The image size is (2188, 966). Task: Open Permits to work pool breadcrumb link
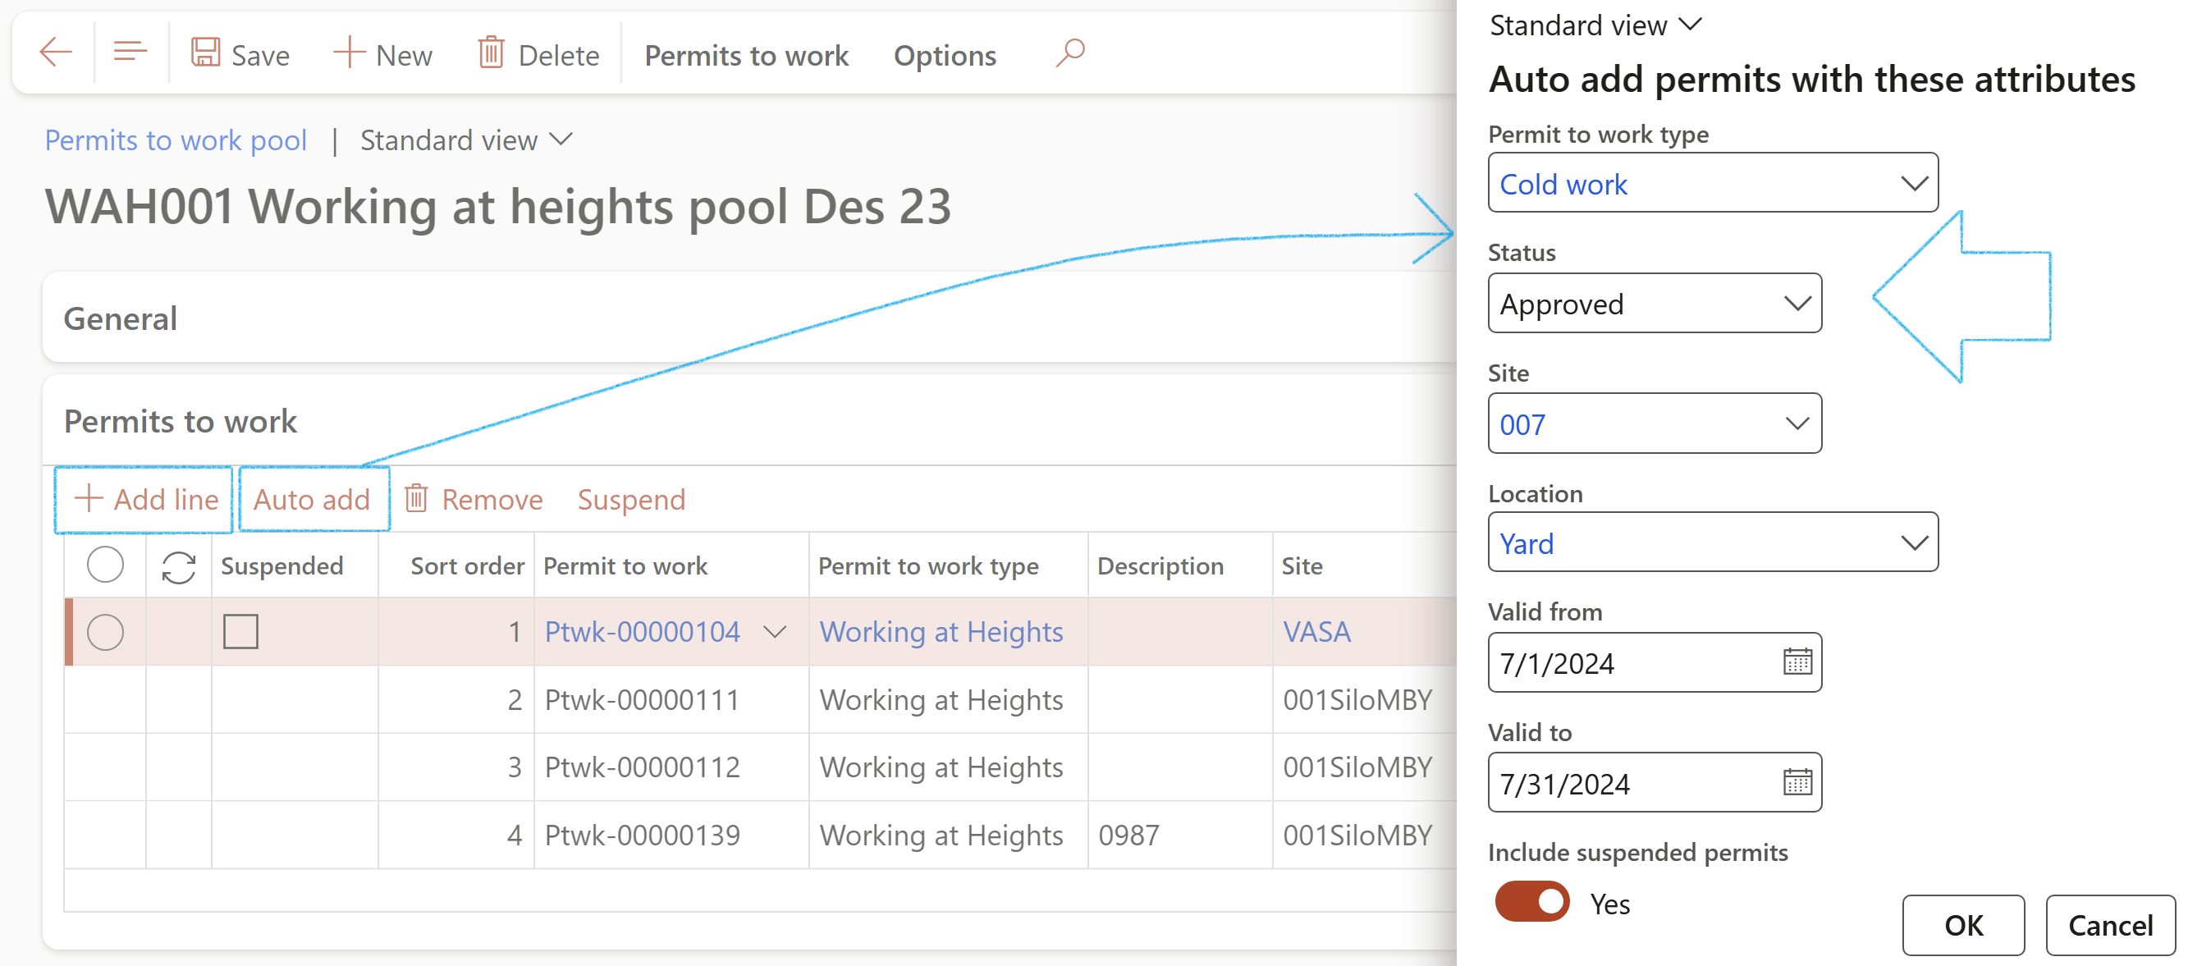(x=176, y=140)
